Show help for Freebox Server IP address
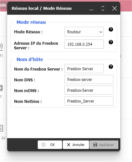Image resolution: width=132 pixels, height=162 pixels. pos(111,42)
